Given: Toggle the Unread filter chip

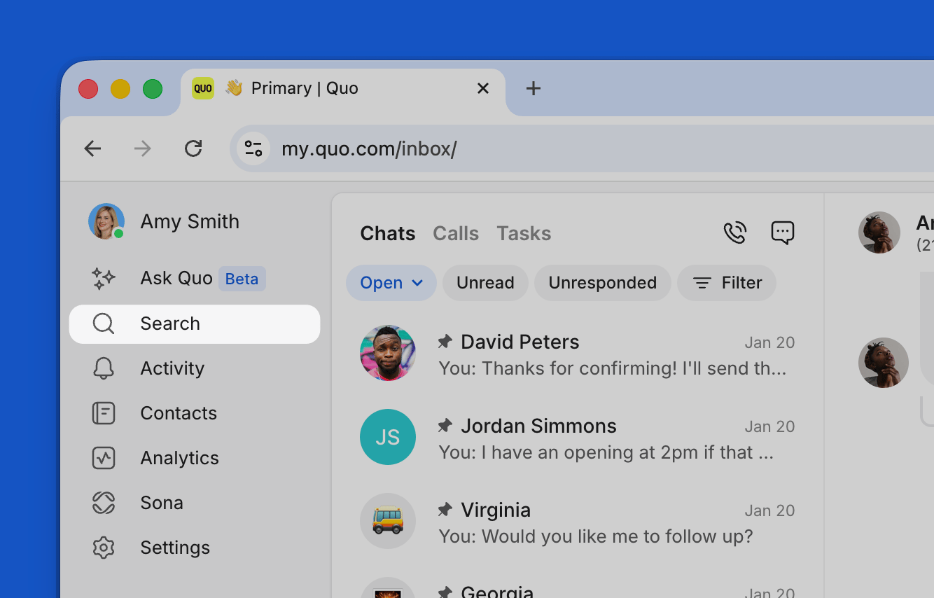Looking at the screenshot, I should 485,283.
